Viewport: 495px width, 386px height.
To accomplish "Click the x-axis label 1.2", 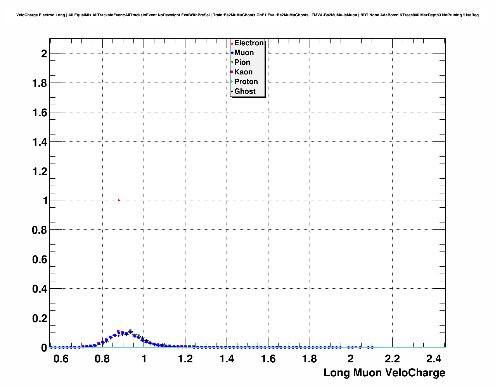I will 185,359.
